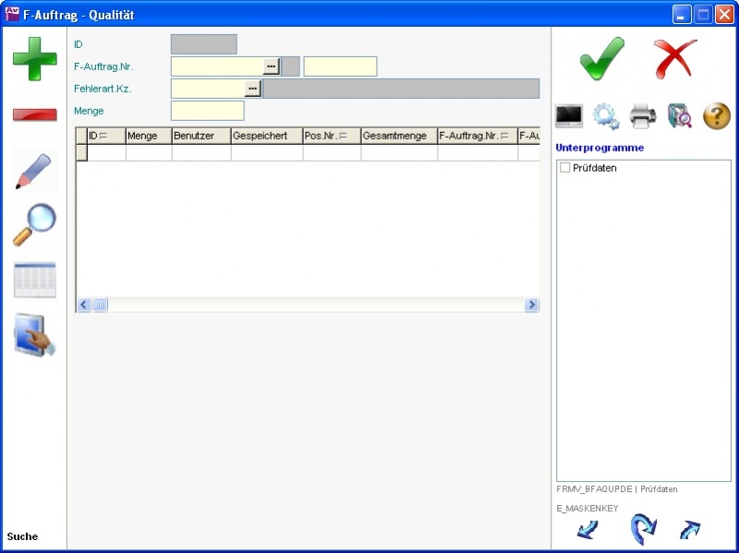Click the blue circular refresh arrow icon

(642, 530)
